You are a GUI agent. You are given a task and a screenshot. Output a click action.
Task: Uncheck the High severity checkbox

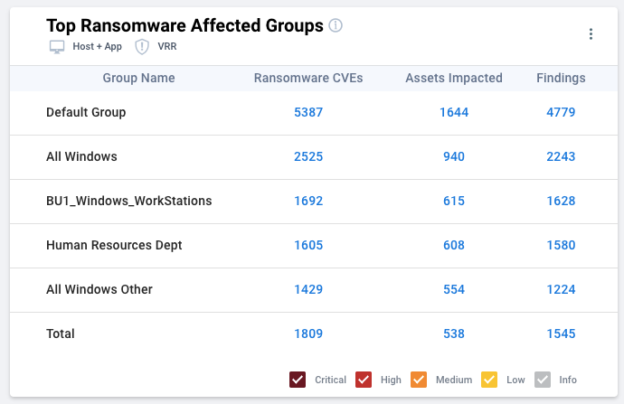pyautogui.click(x=364, y=380)
